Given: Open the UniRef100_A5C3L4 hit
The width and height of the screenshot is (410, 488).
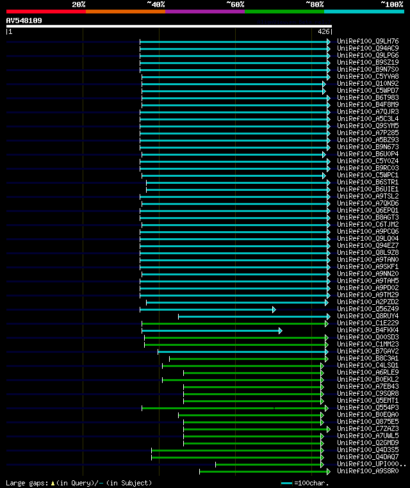Looking at the screenshot, I should (x=368, y=118).
